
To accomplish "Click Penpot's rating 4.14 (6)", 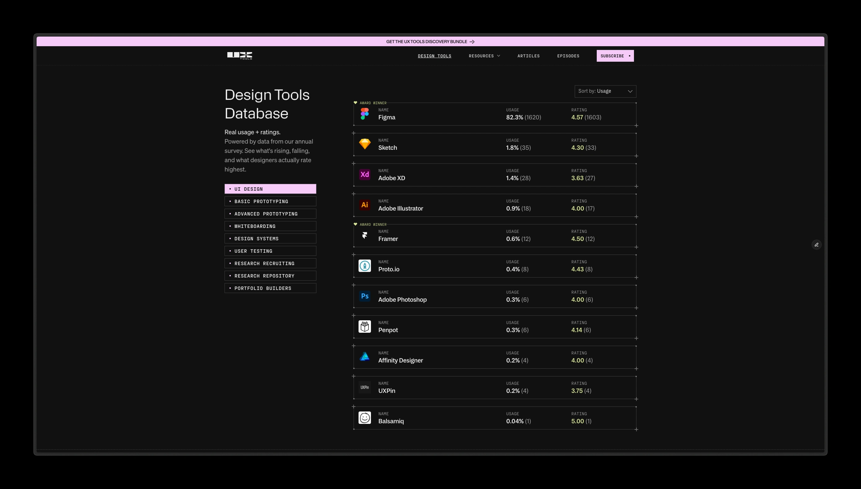I will tap(581, 330).
